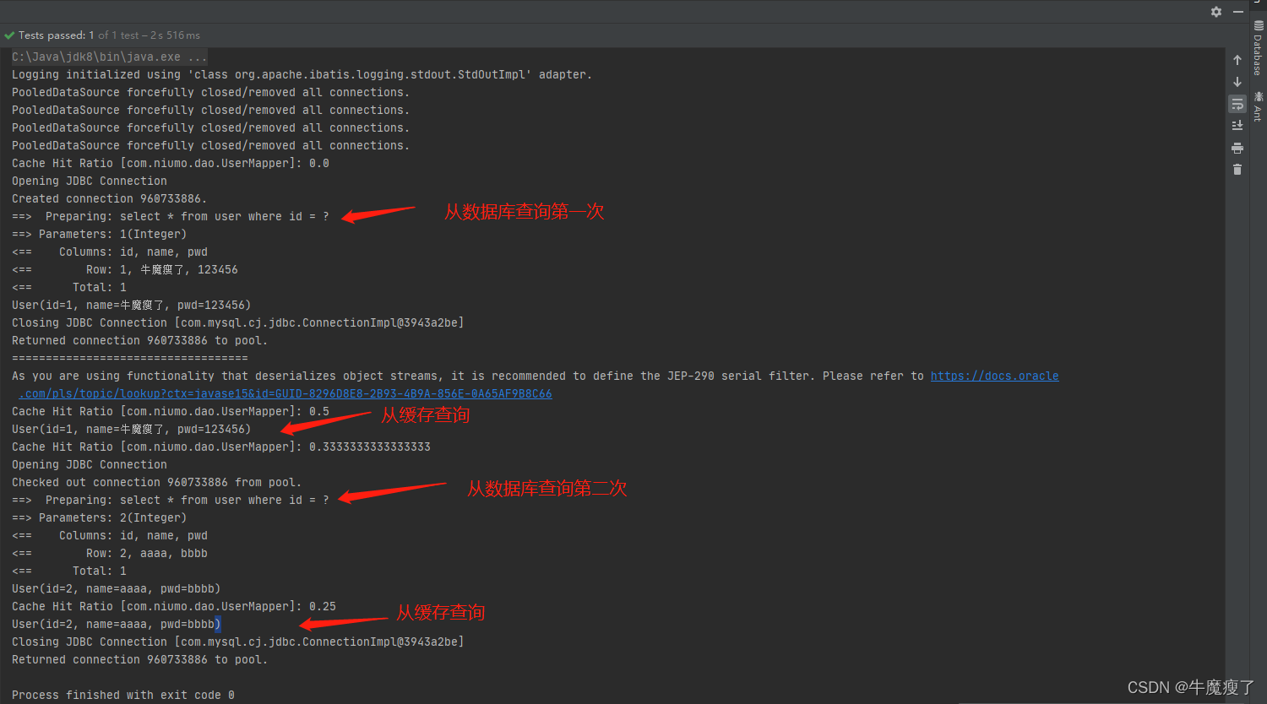Select the 'Cache Hit Ratio ... 0.0' line

pyautogui.click(x=171, y=163)
